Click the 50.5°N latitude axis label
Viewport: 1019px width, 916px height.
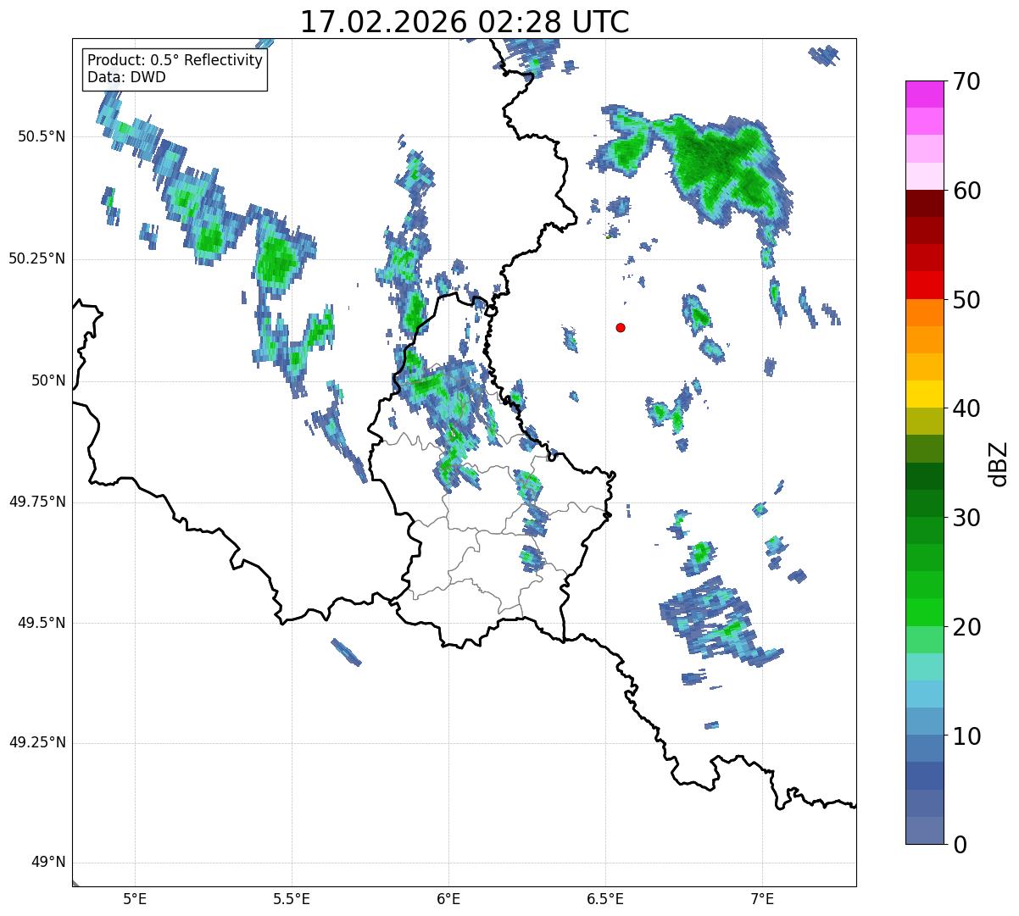pos(37,136)
